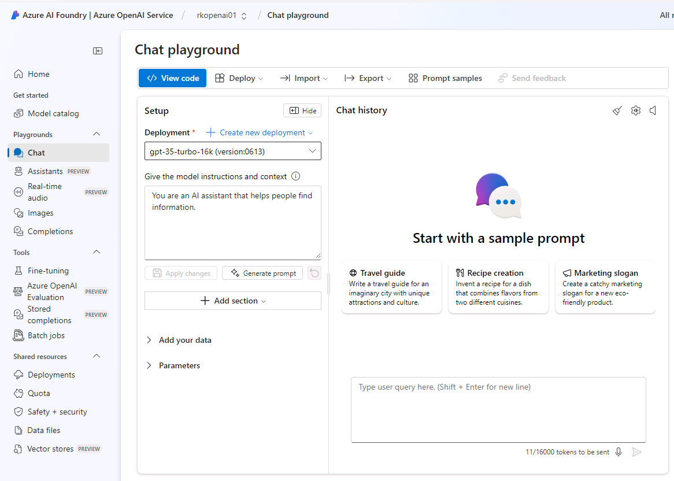The height and width of the screenshot is (481, 674).
Task: Expand the Parameters section
Action: tap(179, 365)
